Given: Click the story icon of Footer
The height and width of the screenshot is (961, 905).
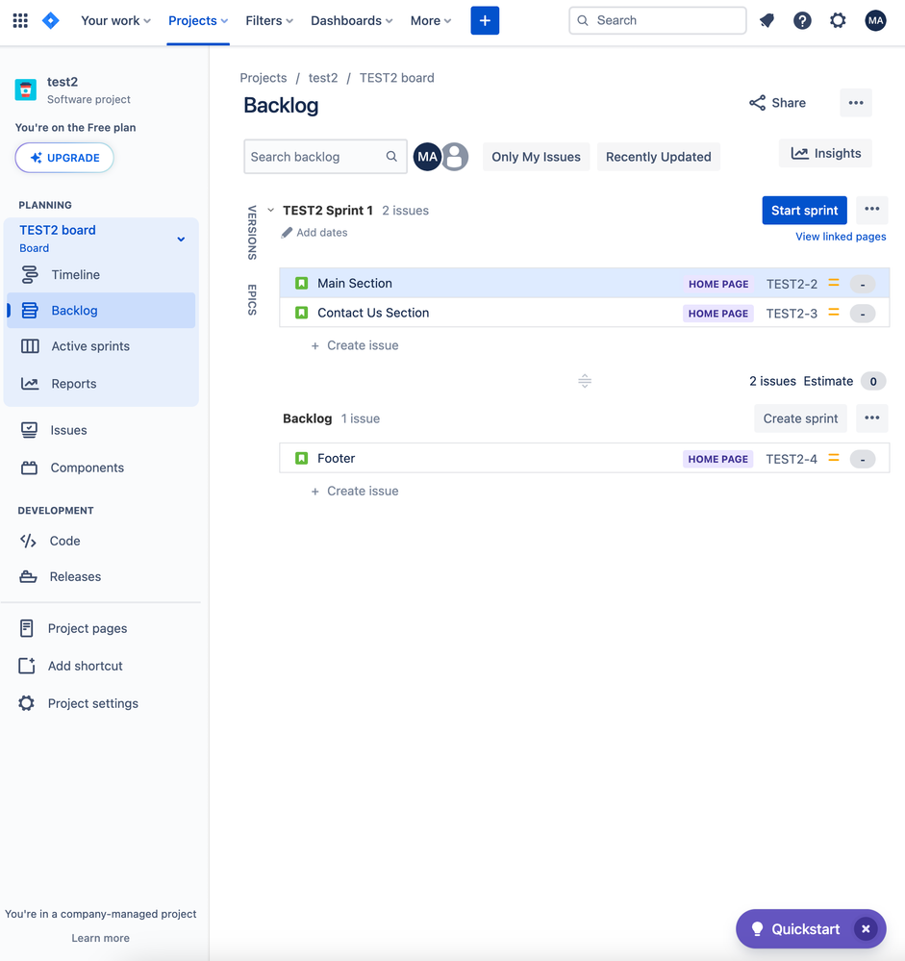Looking at the screenshot, I should (301, 459).
